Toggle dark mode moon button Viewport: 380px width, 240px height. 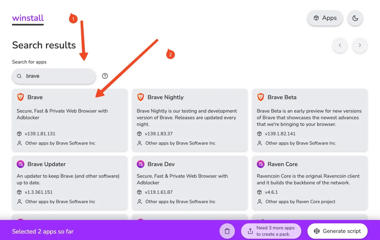355,18
